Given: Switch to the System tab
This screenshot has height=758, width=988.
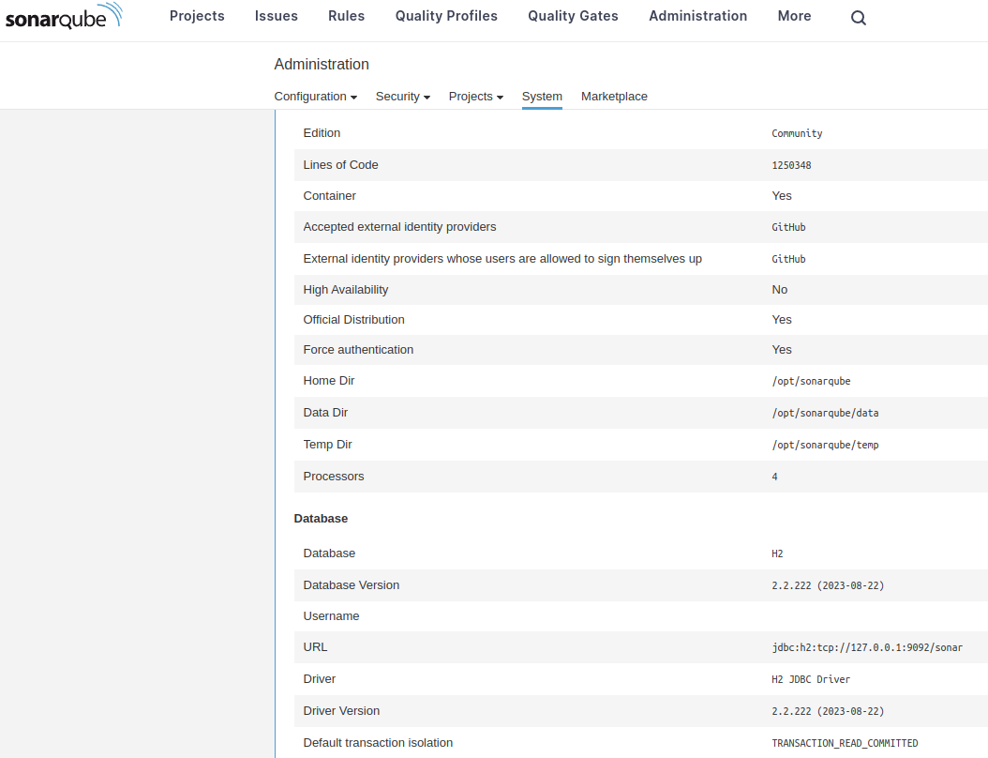Looking at the screenshot, I should tap(542, 96).
